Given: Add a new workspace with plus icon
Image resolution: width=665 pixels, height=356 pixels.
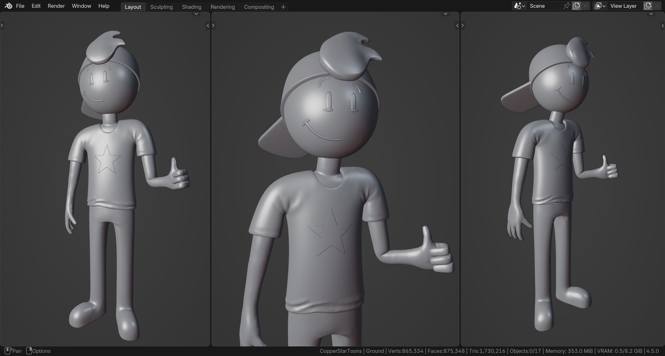Looking at the screenshot, I should [x=283, y=7].
